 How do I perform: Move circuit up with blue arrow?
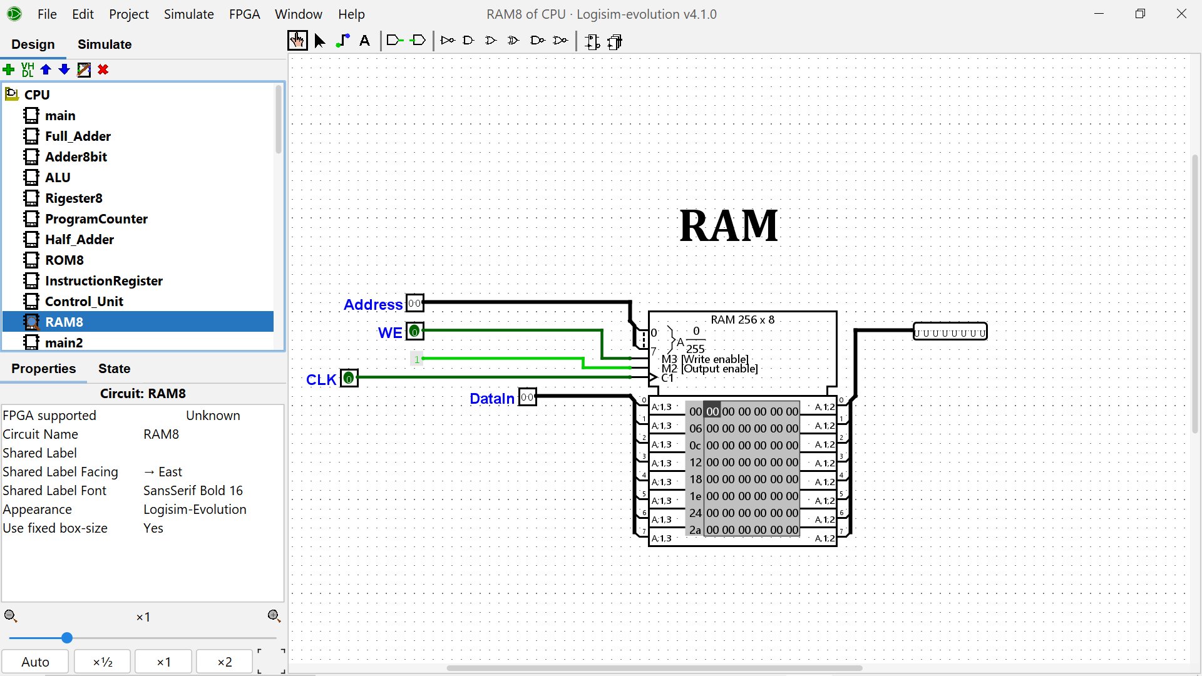(46, 69)
